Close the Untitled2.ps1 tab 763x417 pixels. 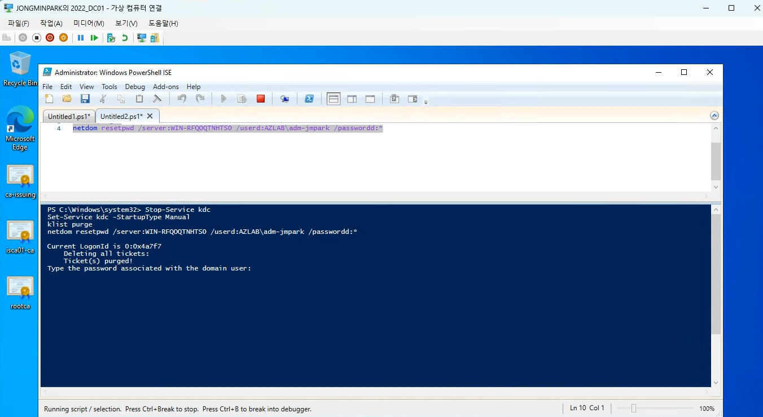pos(150,116)
